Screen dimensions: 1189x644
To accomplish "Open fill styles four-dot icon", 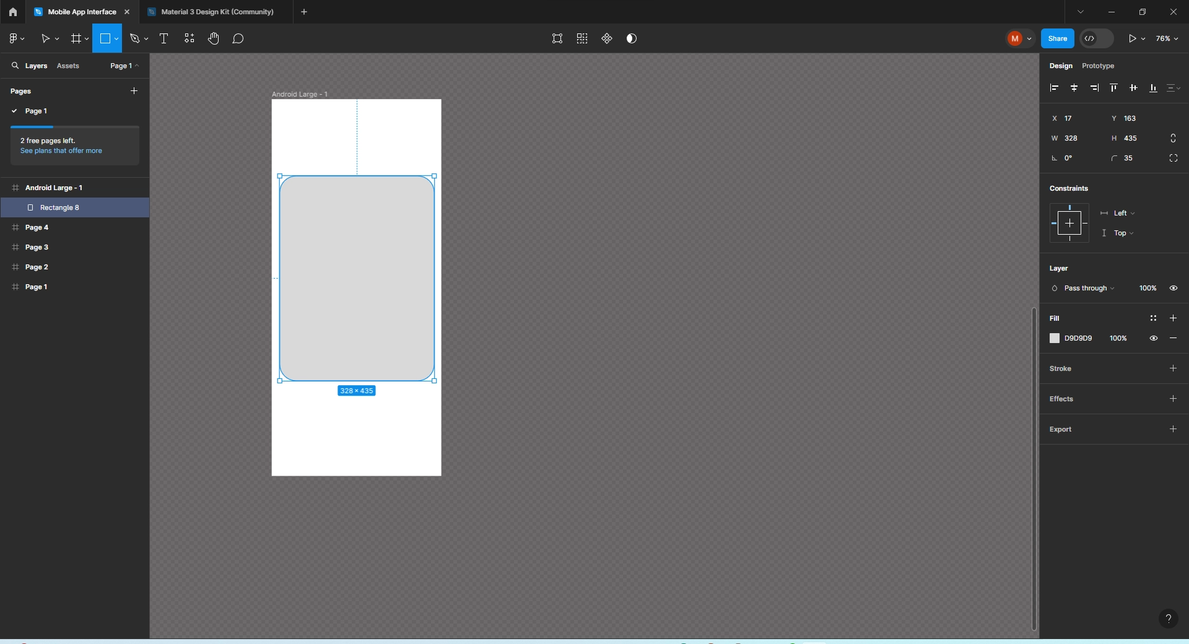I will click(x=1153, y=318).
